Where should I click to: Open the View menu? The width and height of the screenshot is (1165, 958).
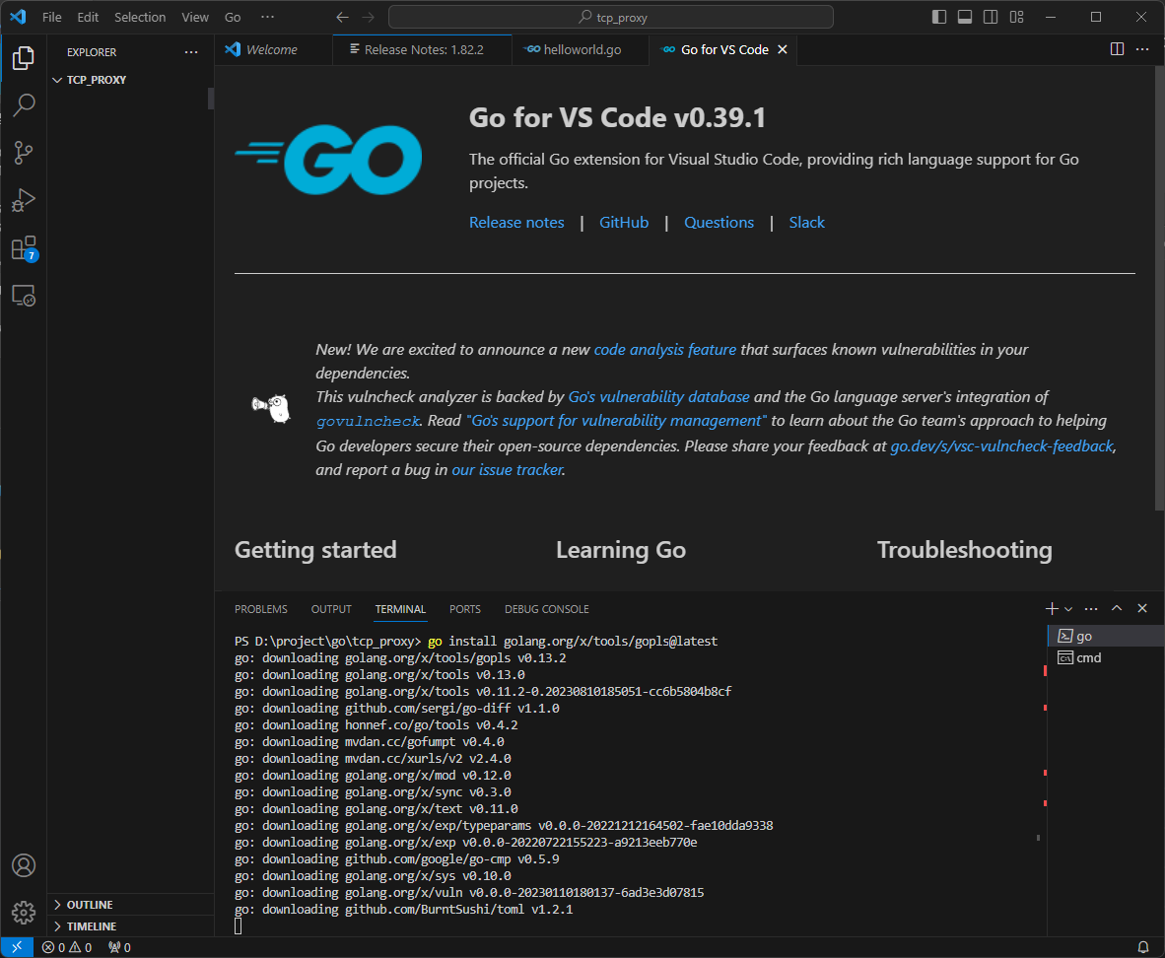pos(195,17)
